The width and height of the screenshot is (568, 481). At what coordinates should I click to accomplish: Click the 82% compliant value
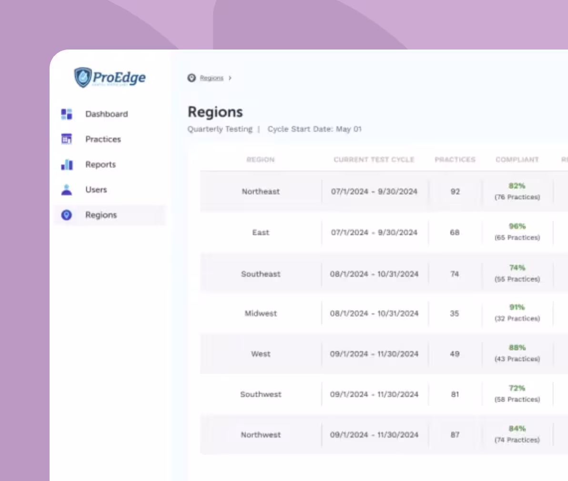pyautogui.click(x=517, y=186)
